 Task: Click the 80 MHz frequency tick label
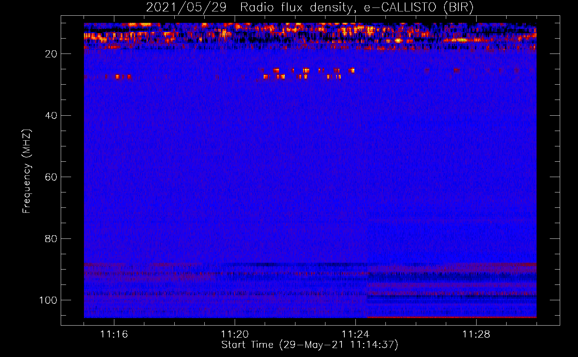(x=51, y=238)
